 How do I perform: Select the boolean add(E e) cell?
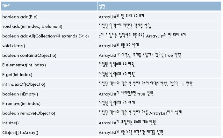tap(49, 16)
